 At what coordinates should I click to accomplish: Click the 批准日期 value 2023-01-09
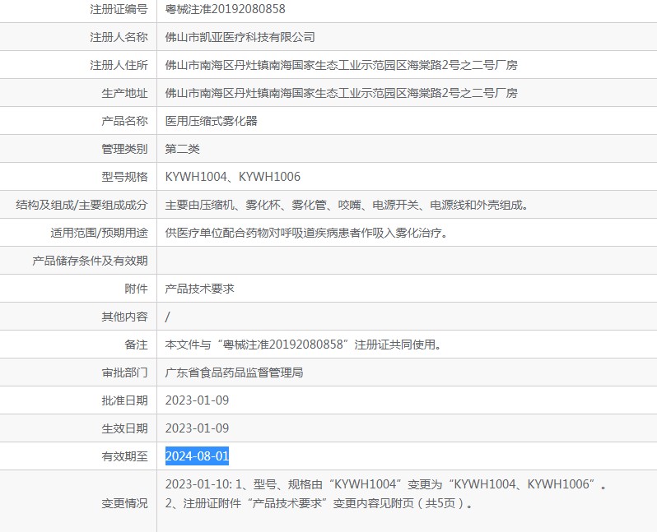(x=197, y=400)
